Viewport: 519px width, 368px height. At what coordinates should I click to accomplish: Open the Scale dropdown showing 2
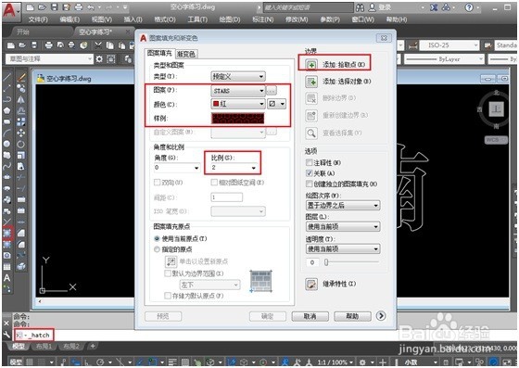(x=234, y=168)
